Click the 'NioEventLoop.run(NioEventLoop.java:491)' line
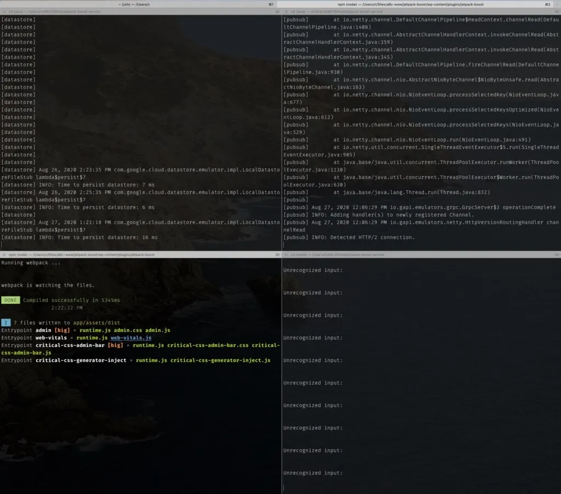 coord(407,140)
